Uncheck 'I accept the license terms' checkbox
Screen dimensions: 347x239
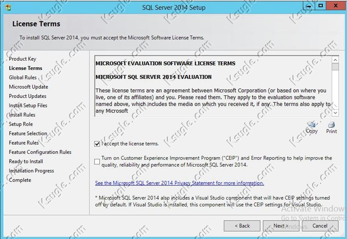coord(97,144)
